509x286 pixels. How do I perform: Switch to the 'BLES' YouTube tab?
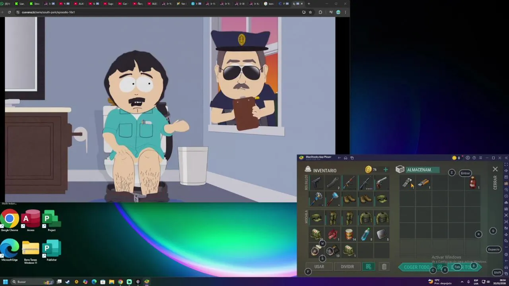[153, 4]
